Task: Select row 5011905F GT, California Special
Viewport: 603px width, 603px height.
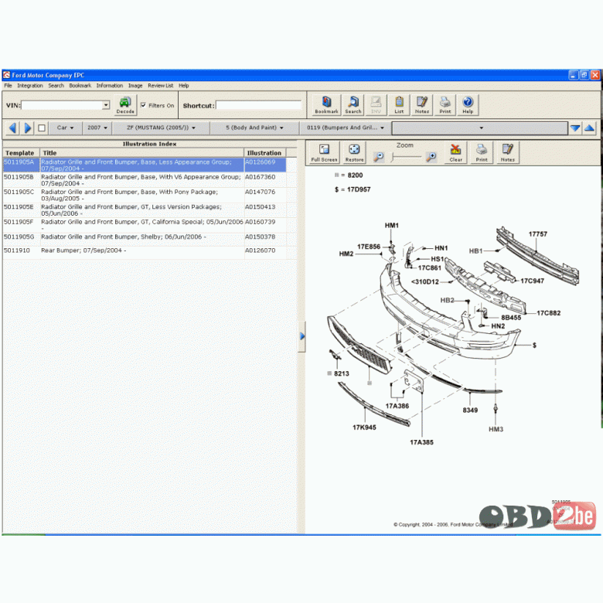Action: click(145, 225)
